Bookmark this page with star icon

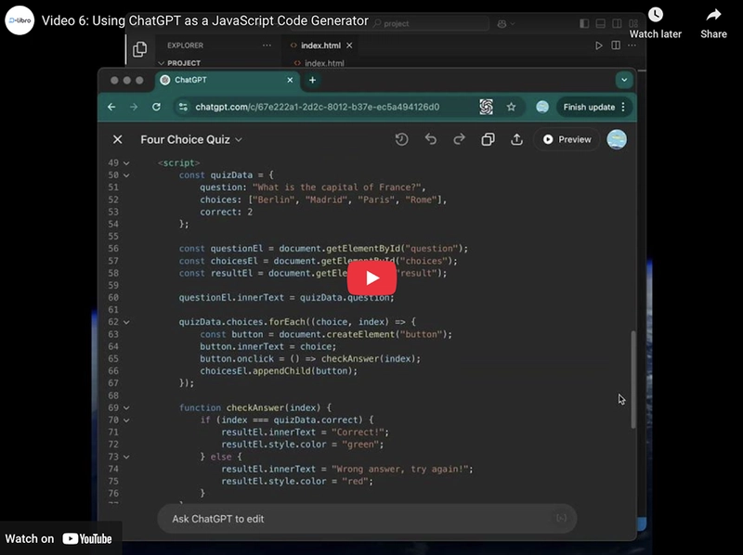point(511,107)
